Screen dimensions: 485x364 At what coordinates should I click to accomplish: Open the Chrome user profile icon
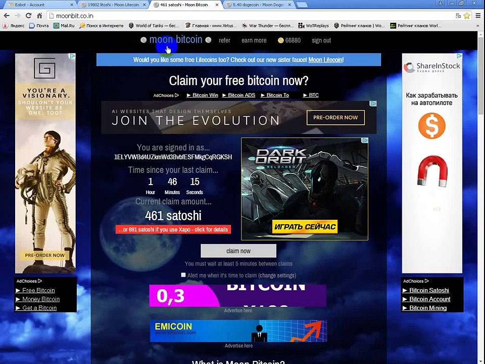tap(440, 4)
